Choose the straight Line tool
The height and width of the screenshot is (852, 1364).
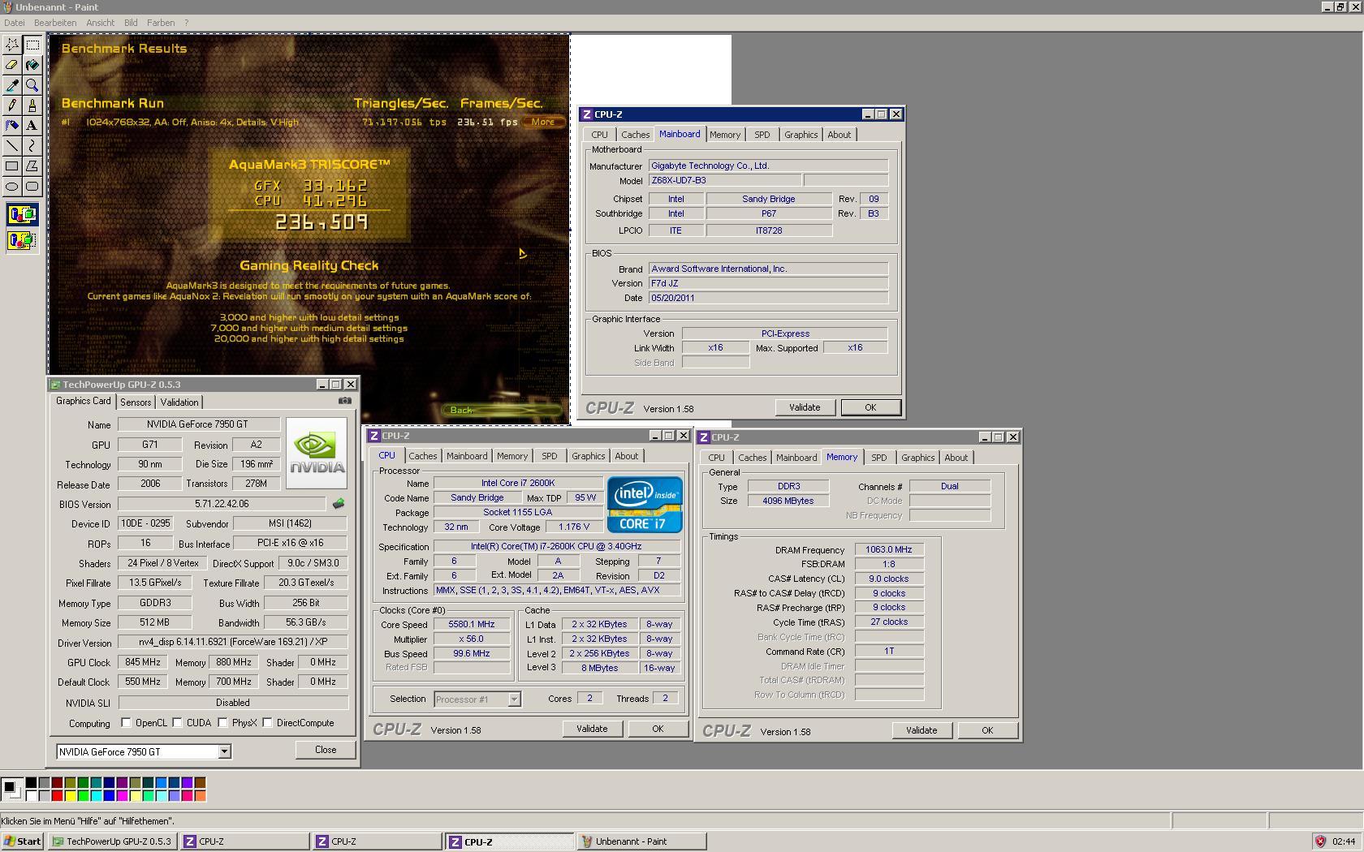click(x=12, y=146)
